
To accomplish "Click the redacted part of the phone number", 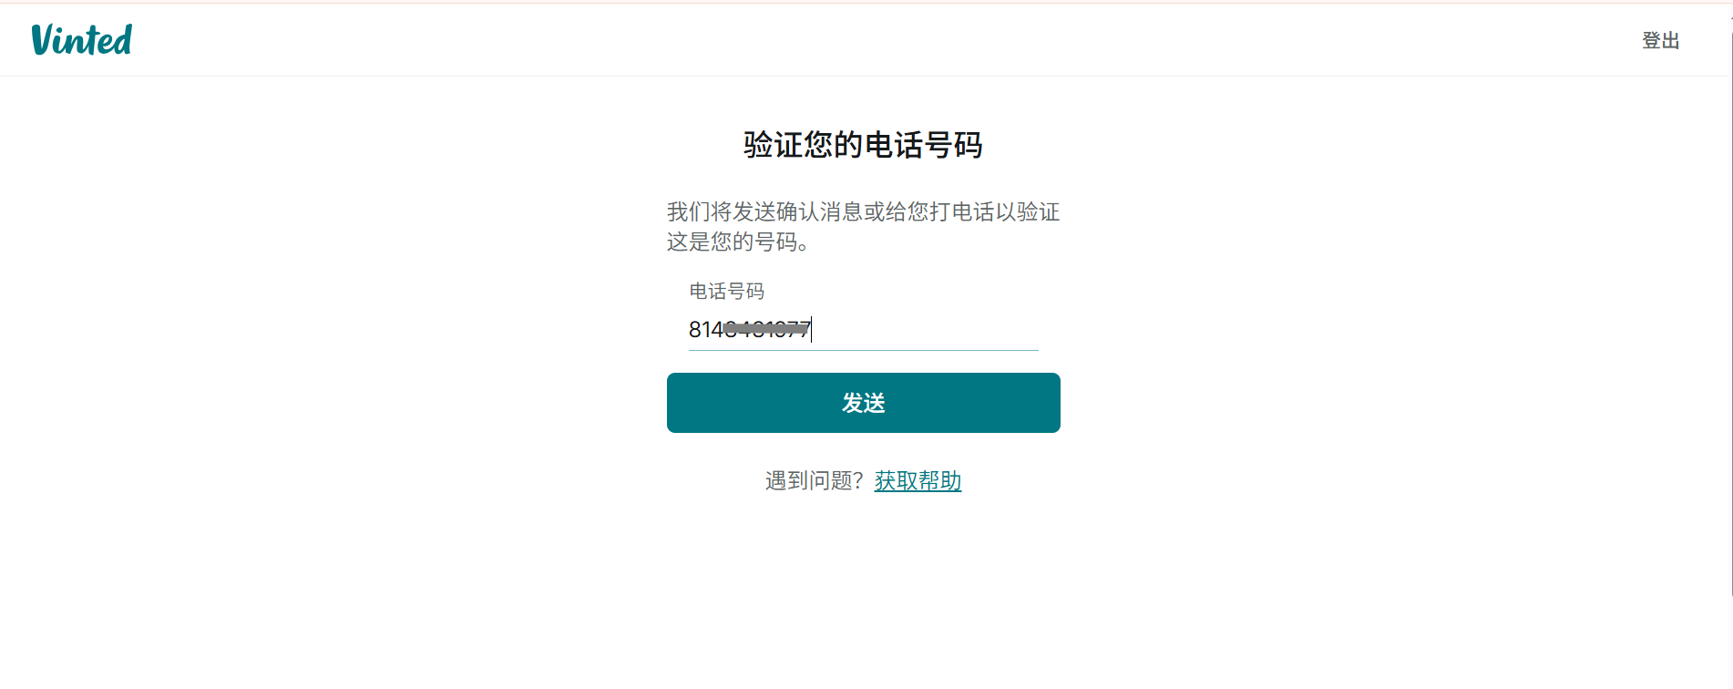I will [x=766, y=328].
